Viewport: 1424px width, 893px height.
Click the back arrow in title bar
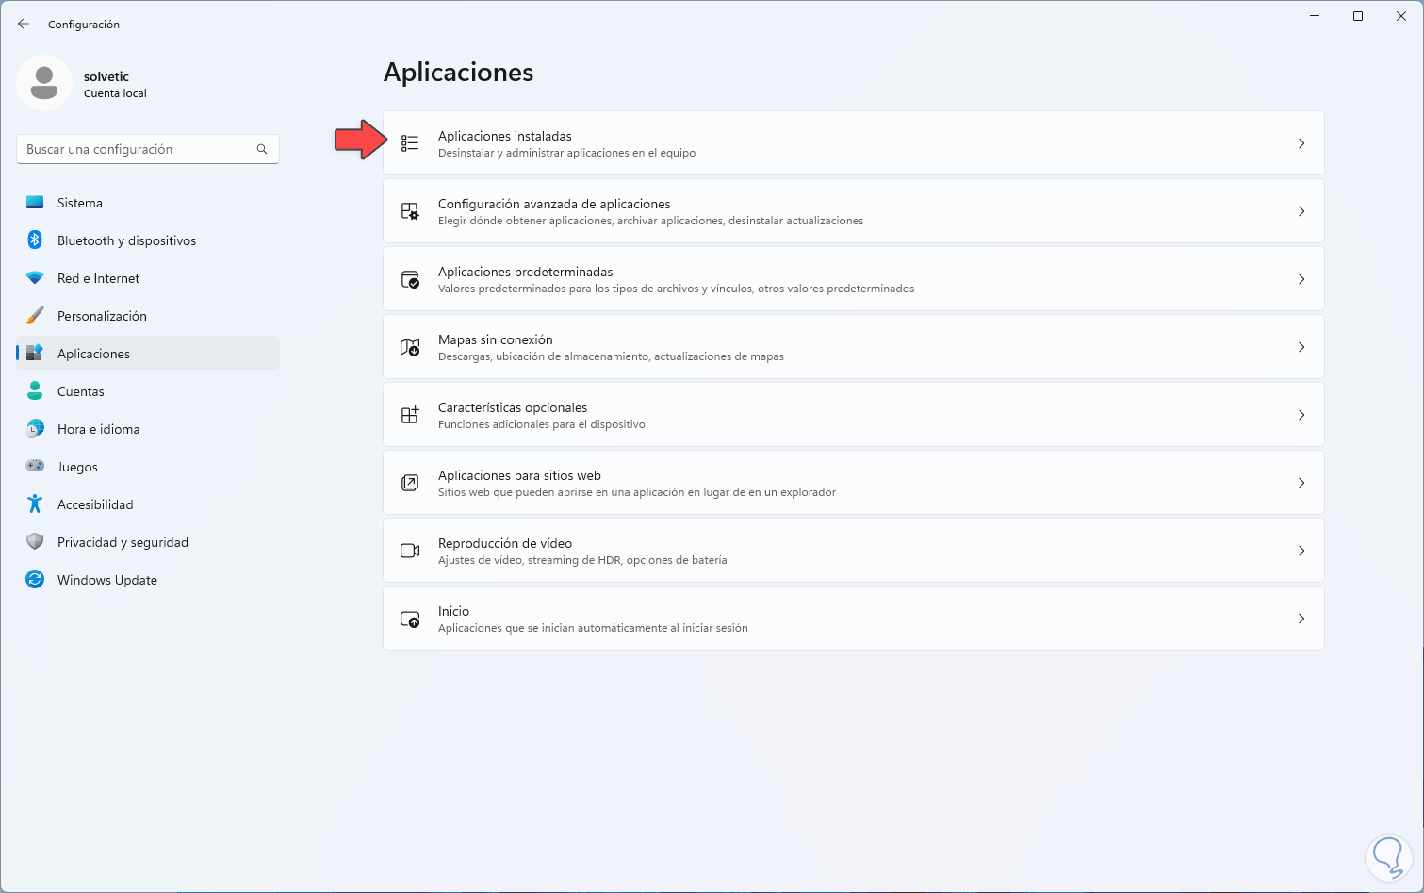click(24, 24)
